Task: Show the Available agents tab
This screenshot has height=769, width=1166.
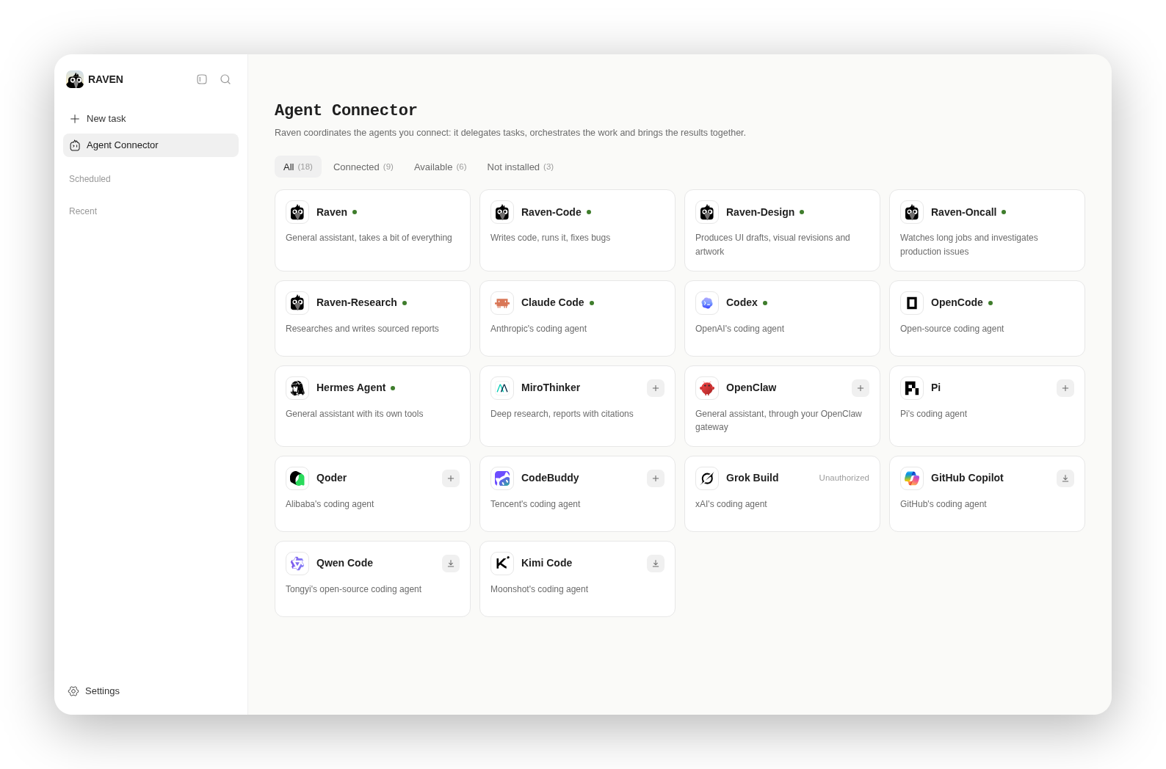Action: click(441, 167)
